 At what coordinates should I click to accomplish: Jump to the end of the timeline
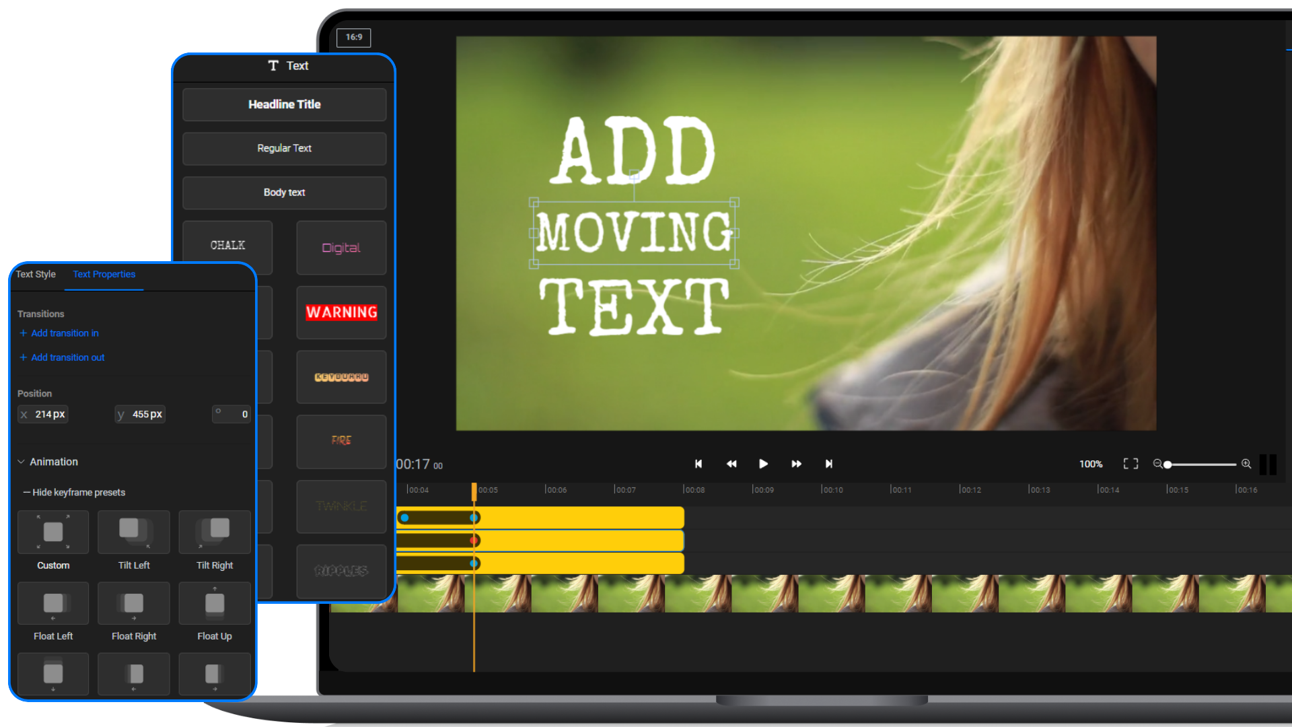point(829,464)
